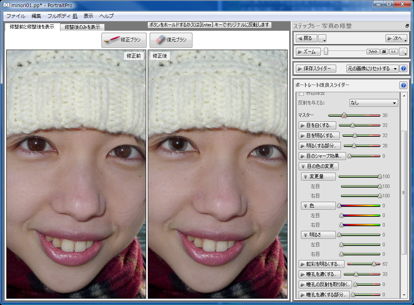Click the マスター slider
The width and height of the screenshot is (414, 305).
click(x=354, y=115)
